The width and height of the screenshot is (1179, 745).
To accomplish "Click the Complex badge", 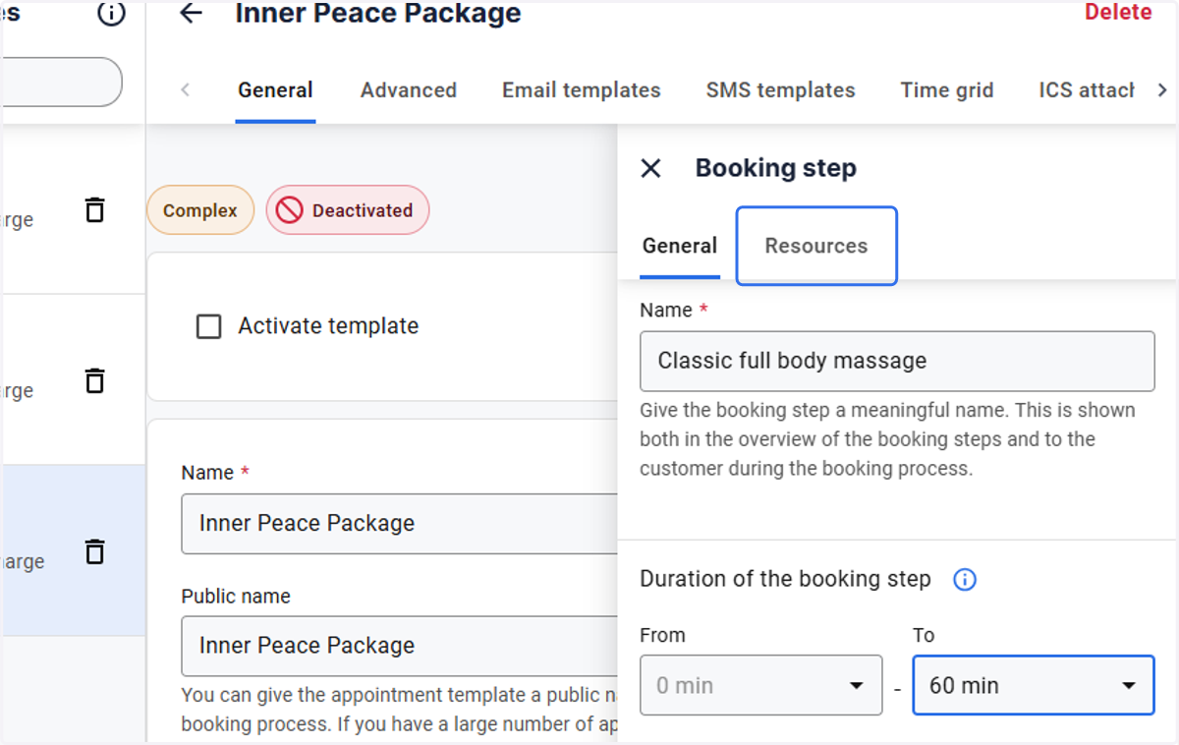I will [200, 210].
